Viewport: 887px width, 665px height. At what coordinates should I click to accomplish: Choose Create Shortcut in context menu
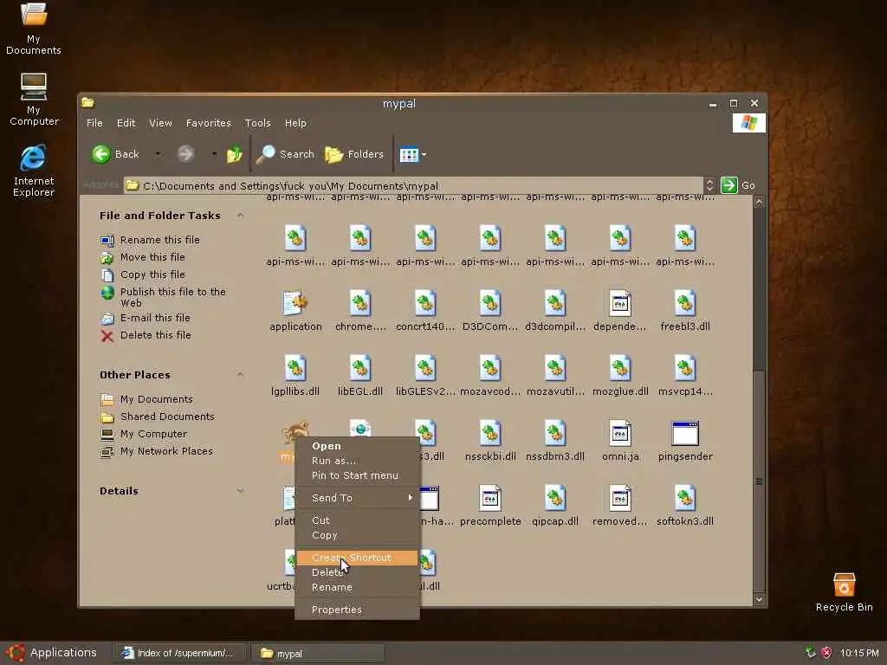pos(357,558)
